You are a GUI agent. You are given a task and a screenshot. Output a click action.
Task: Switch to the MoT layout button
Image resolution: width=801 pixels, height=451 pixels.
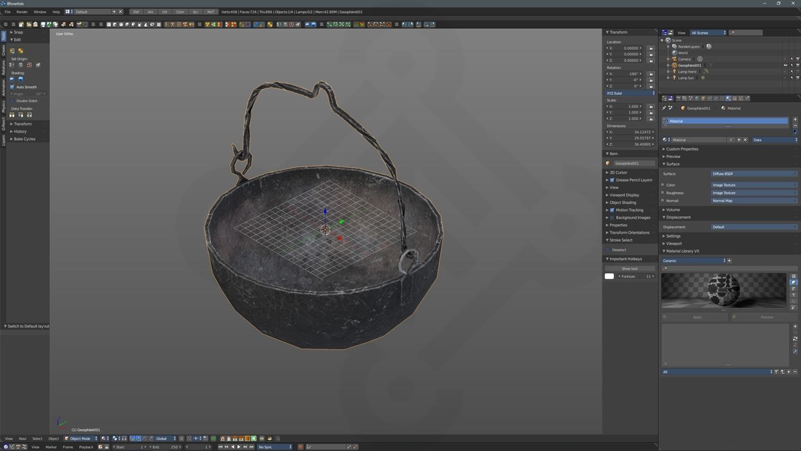(211, 12)
